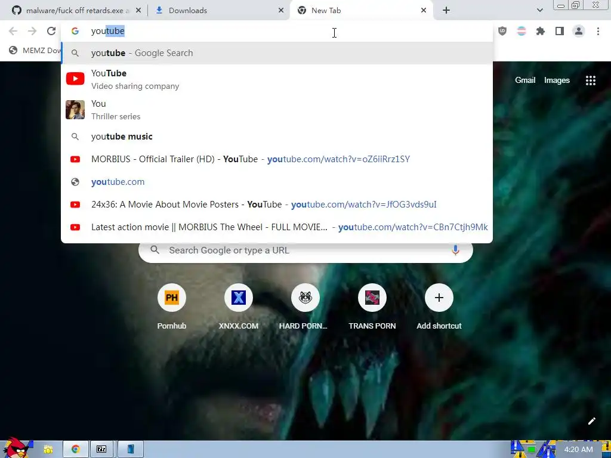Switch to the GitHub malware tab

point(77,11)
